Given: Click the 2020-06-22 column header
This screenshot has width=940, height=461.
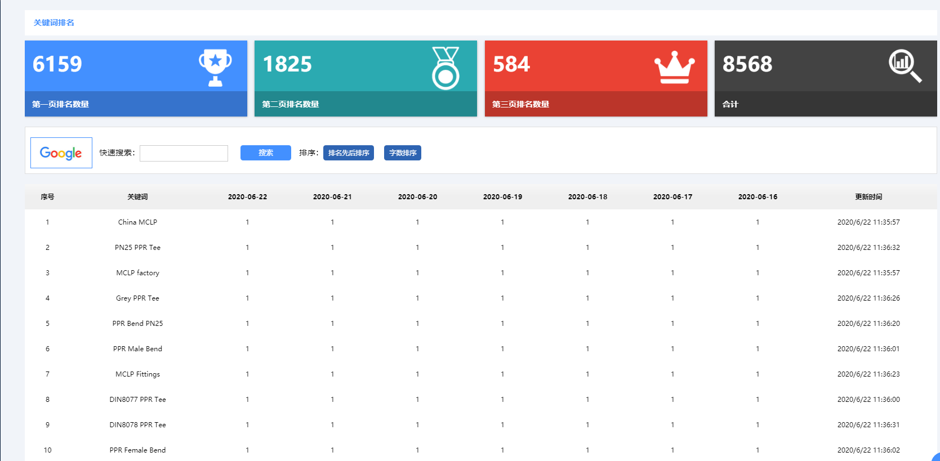Looking at the screenshot, I should coord(247,197).
